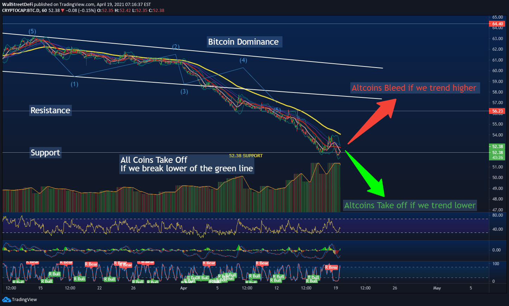Click the May label on the time axis
Image resolution: width=509 pixels, height=306 pixels.
pyautogui.click(x=437, y=288)
